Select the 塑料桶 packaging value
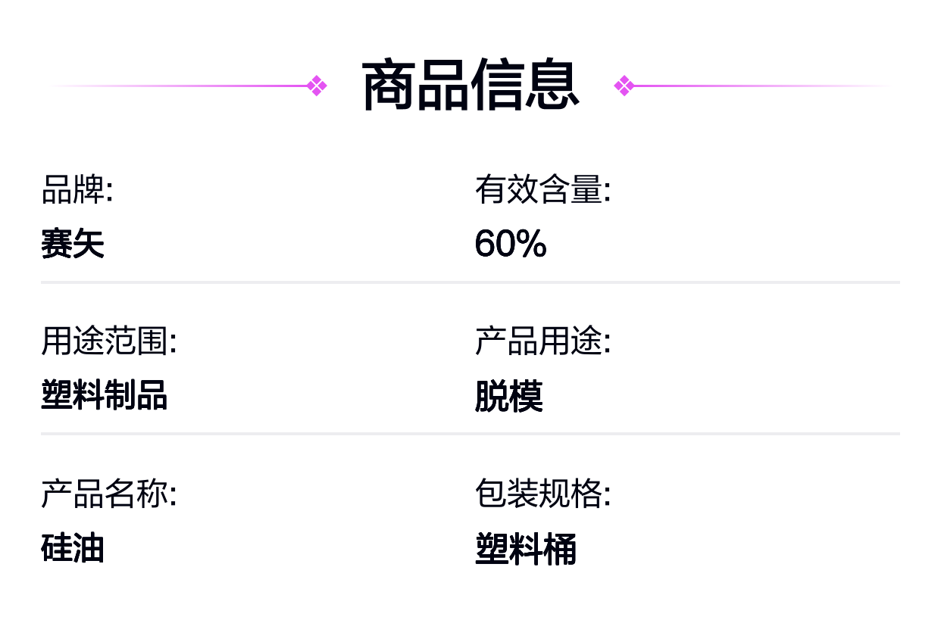This screenshot has height=617, width=941. 526,548
